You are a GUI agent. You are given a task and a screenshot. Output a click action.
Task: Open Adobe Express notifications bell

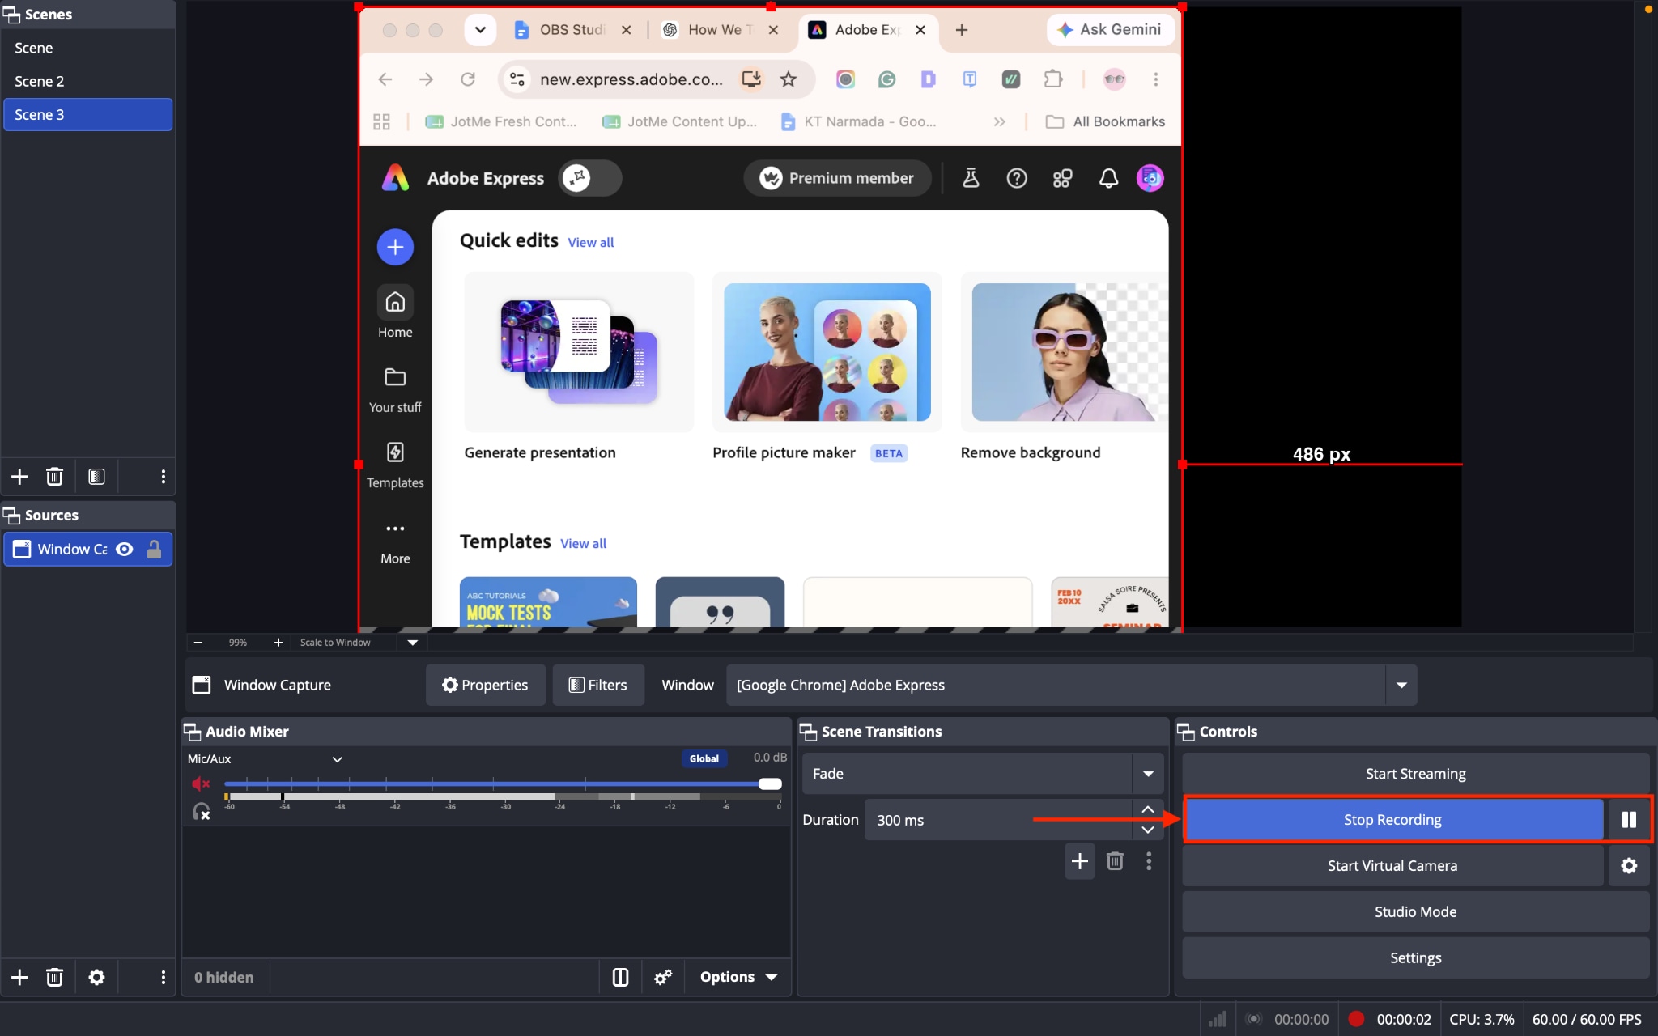coord(1108,178)
